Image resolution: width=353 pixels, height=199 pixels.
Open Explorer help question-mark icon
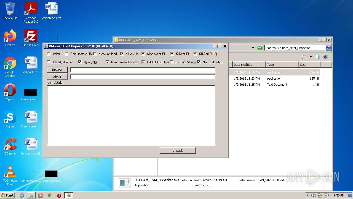tap(325, 57)
